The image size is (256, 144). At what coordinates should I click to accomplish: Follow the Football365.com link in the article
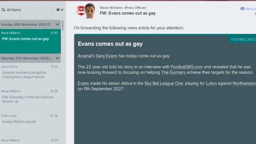(186, 67)
